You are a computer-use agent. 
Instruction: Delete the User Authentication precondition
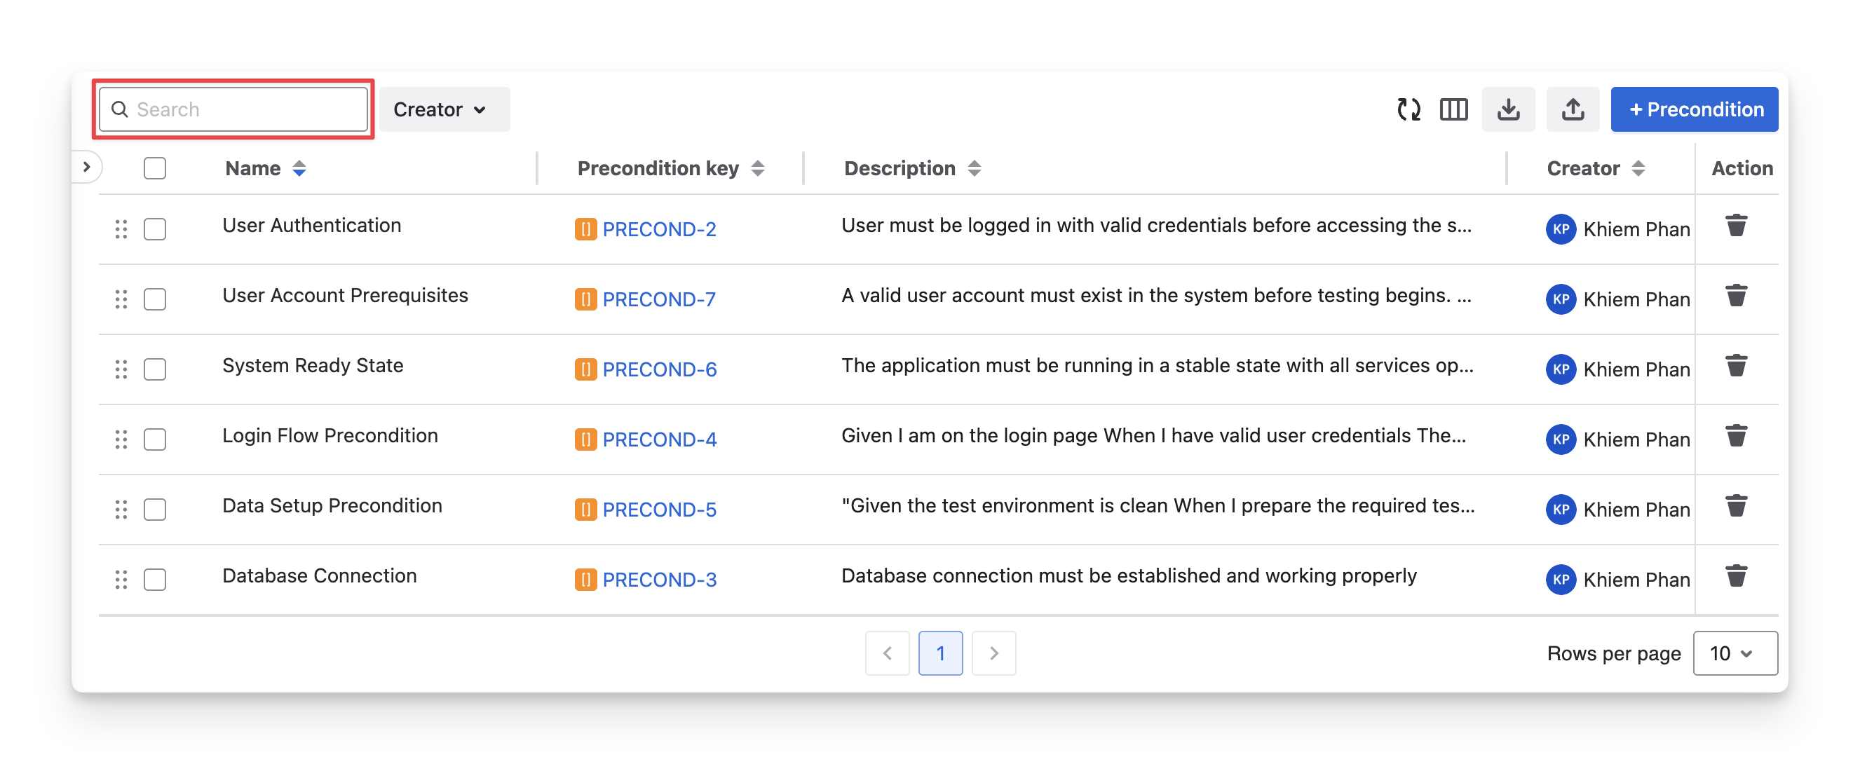pyautogui.click(x=1736, y=226)
